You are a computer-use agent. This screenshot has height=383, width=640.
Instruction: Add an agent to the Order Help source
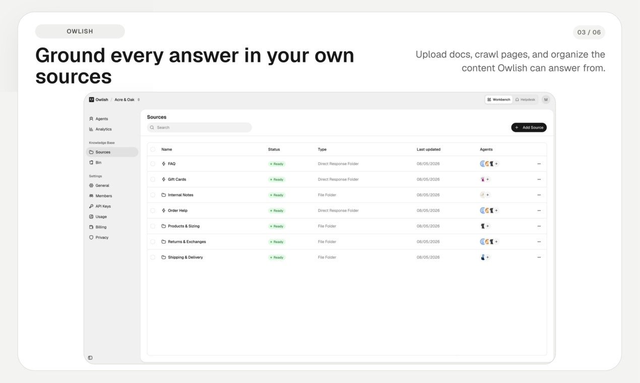coord(496,211)
